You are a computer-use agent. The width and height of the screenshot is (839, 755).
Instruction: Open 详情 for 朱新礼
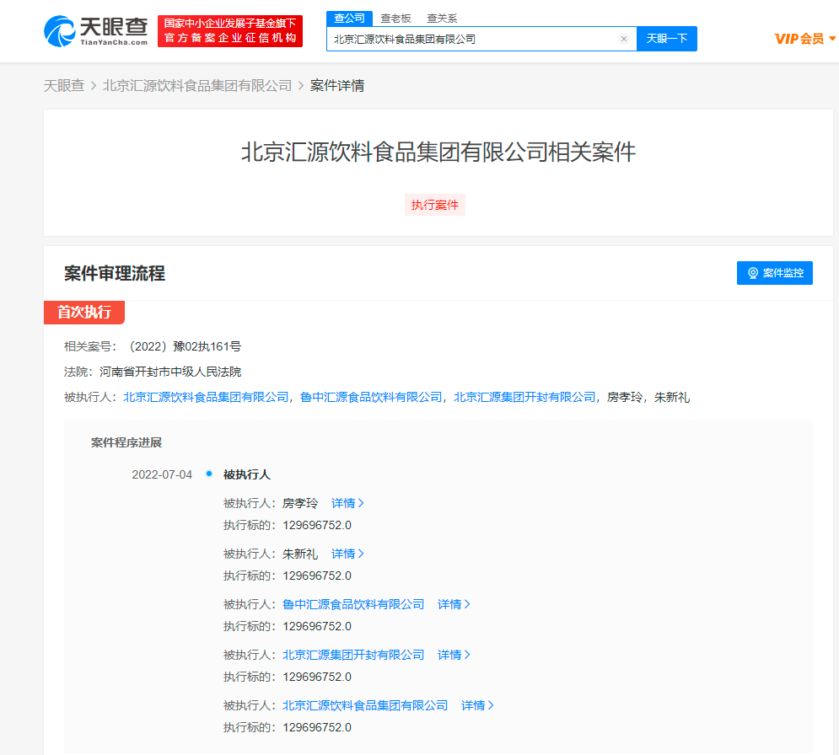coord(347,554)
